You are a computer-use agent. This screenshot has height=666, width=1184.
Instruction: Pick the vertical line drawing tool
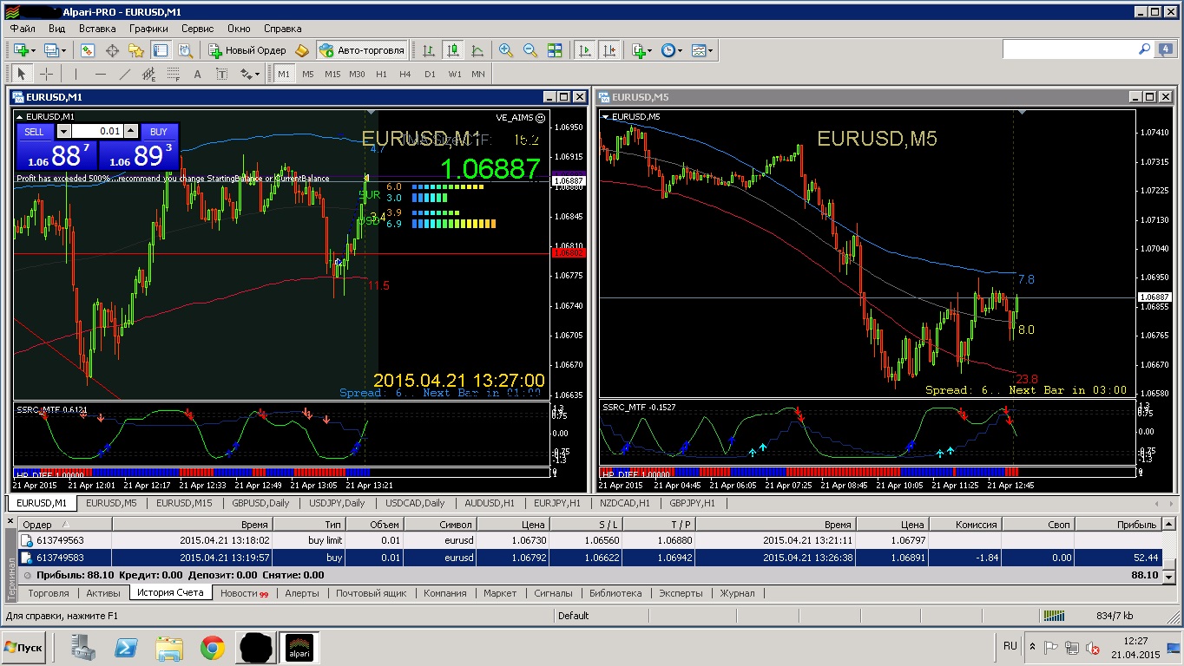click(x=76, y=74)
